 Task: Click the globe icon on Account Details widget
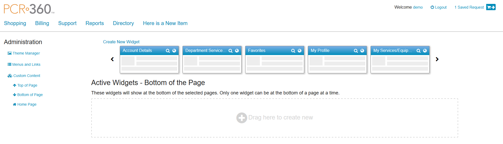pos(174,51)
